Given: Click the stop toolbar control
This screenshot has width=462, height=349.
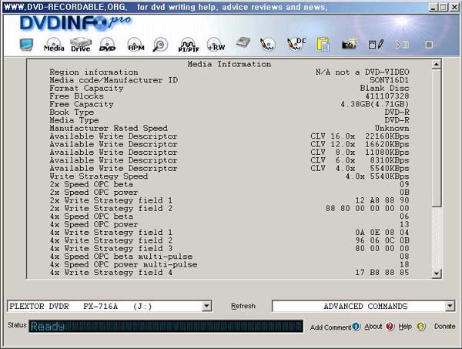Looking at the screenshot, I should click(x=429, y=45).
